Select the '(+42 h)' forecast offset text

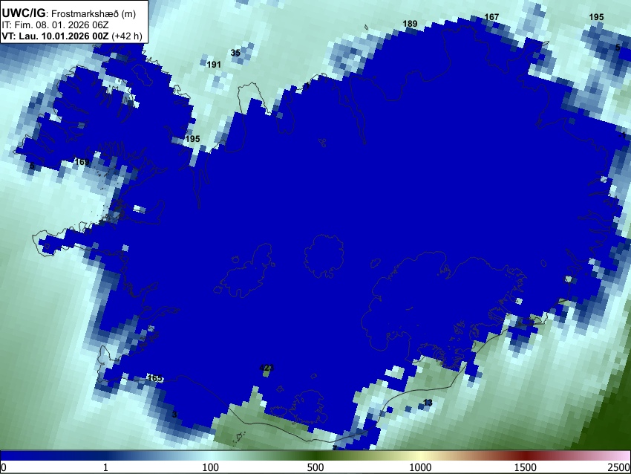click(x=127, y=36)
